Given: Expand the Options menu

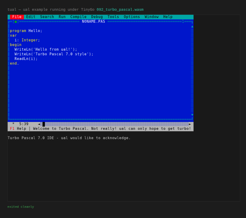Looking at the screenshot, I should point(132,17).
